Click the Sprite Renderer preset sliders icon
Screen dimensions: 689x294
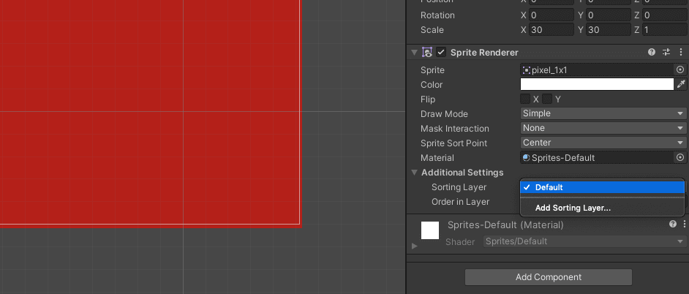click(666, 53)
